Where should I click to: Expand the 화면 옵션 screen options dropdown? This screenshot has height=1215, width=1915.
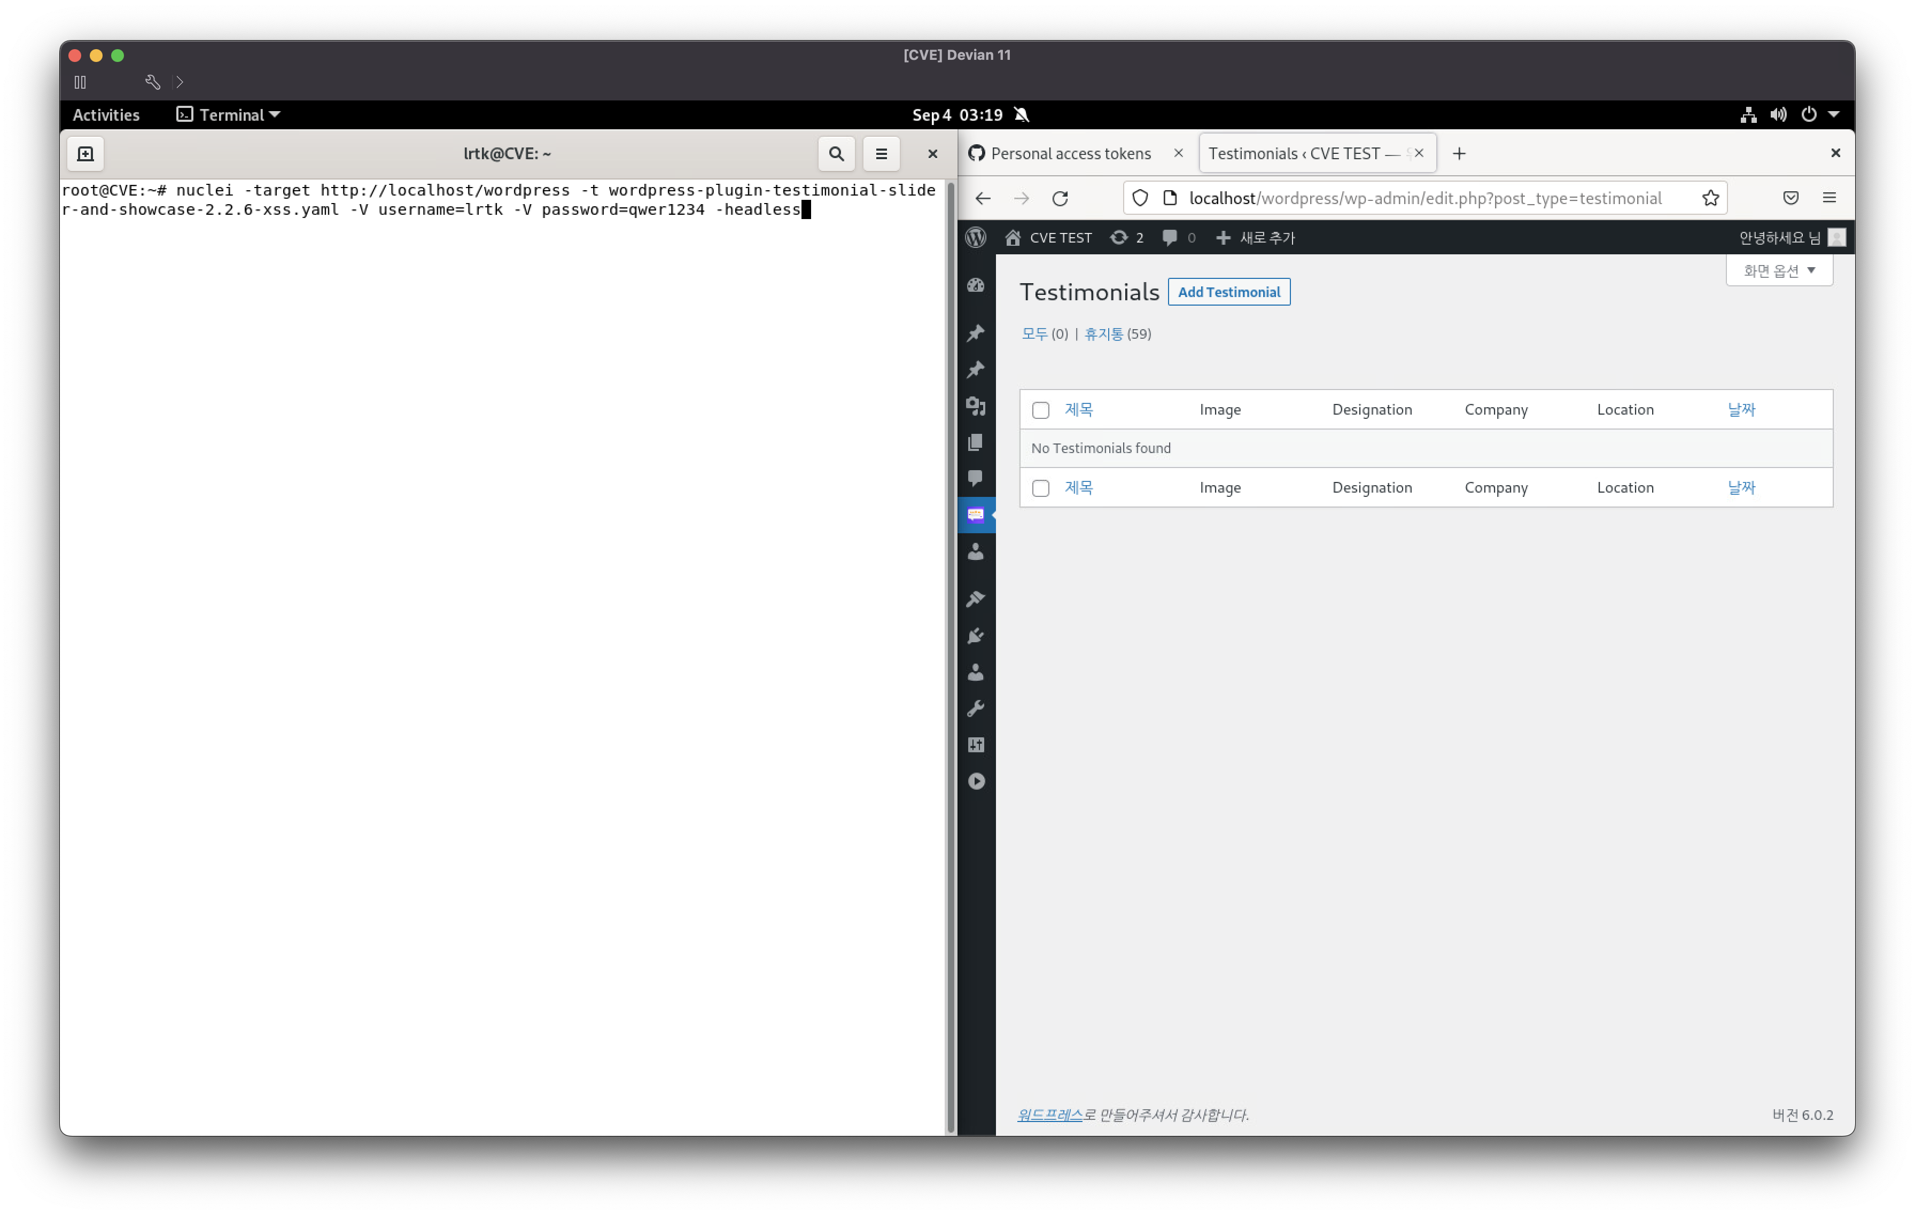pos(1778,270)
